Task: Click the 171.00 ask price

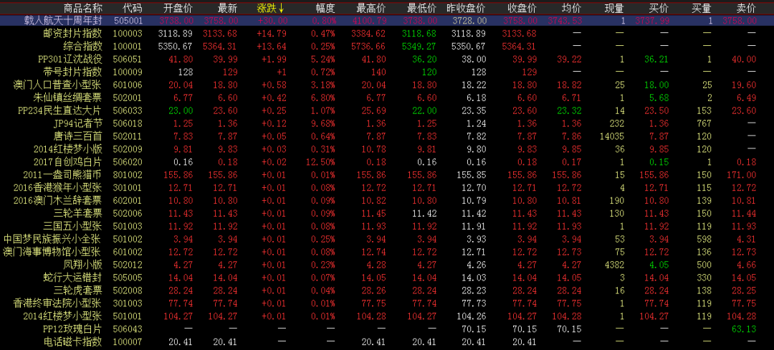Action: [x=742, y=175]
